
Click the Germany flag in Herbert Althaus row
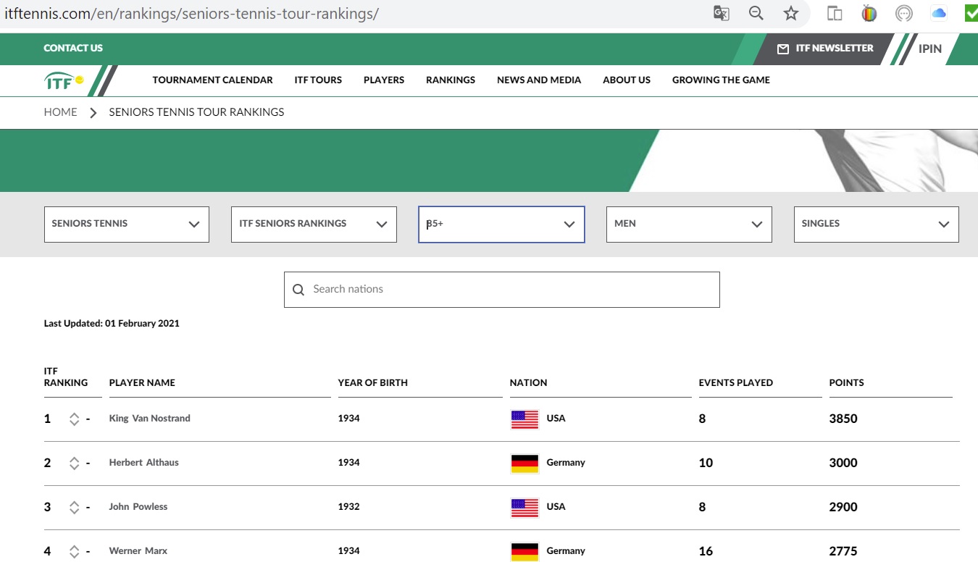tap(524, 464)
